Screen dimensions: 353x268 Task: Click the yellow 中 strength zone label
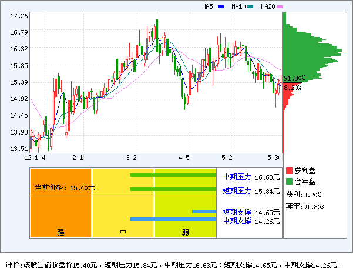[123, 232]
